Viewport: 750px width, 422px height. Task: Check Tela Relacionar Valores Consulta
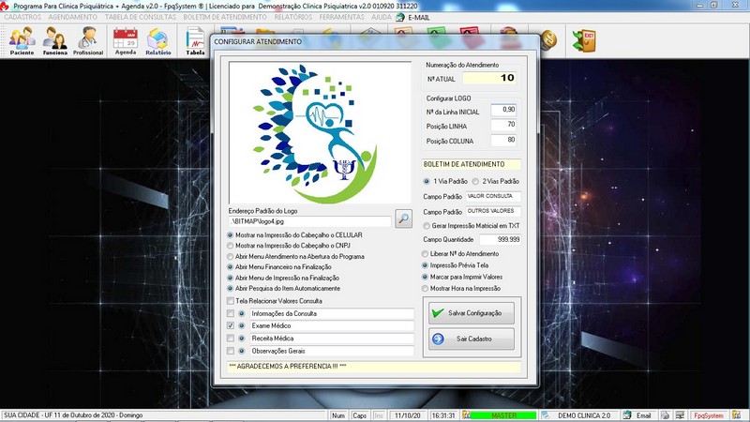point(231,301)
